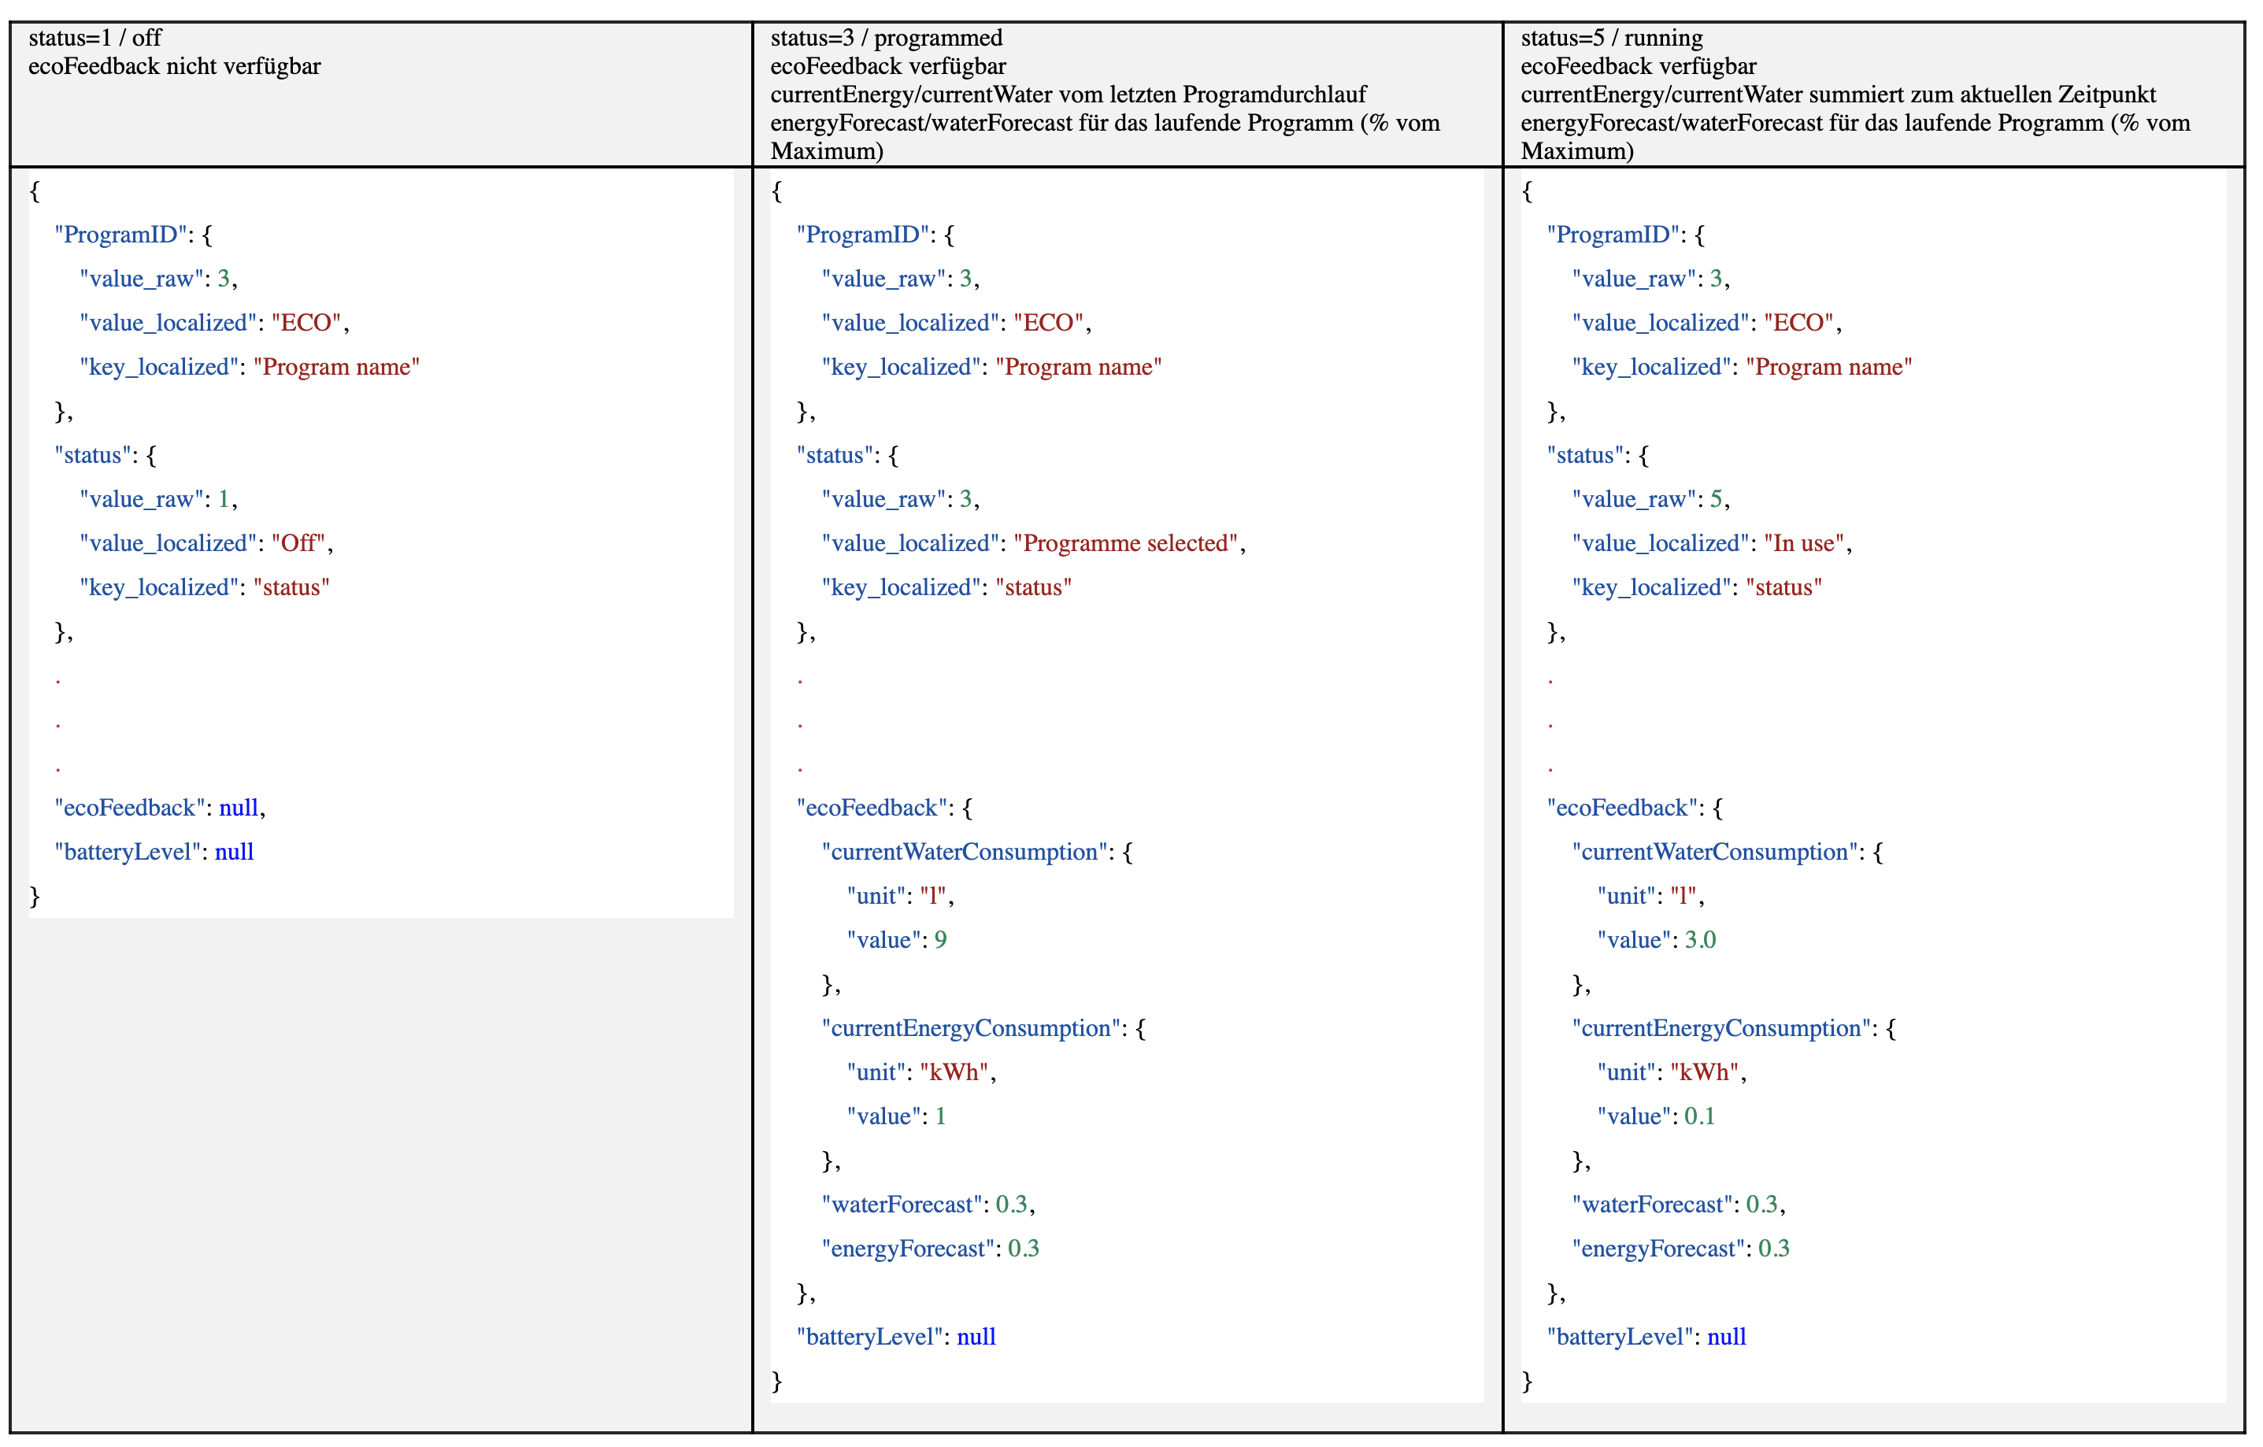Click the kWh unit value in middle column
2263x1447 pixels.
coord(956,1071)
